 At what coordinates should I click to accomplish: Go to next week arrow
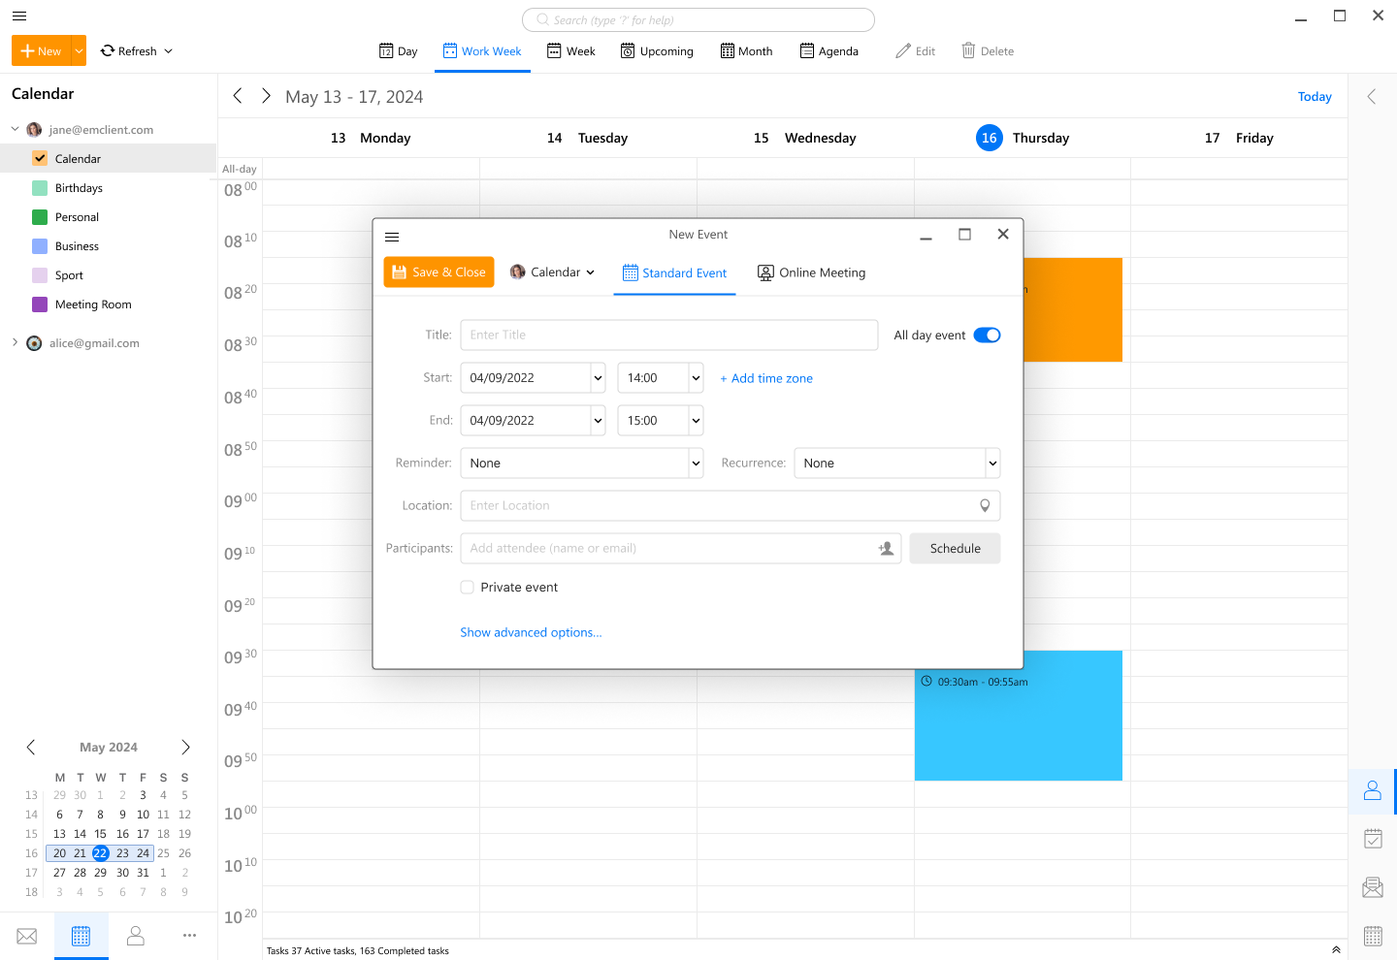266,96
